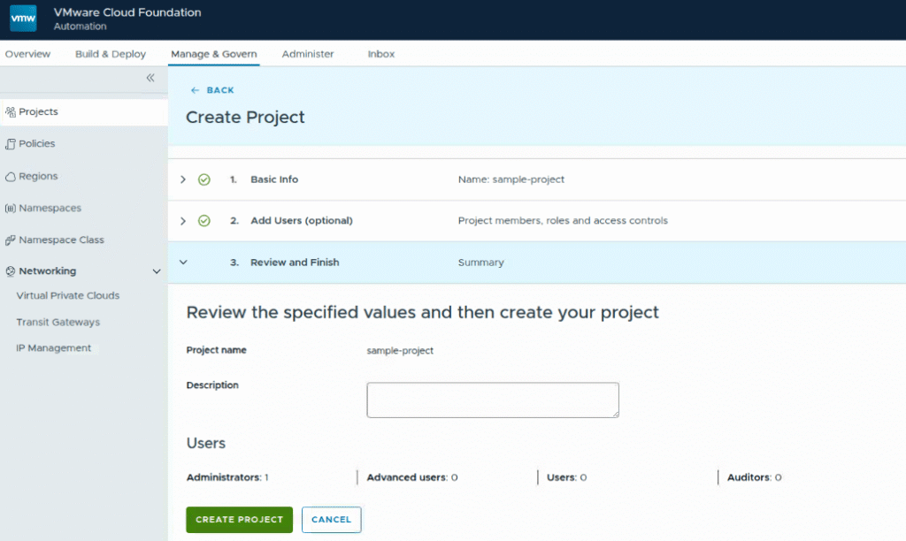The image size is (906, 541).
Task: Click the Networking globe icon
Action: [x=11, y=271]
